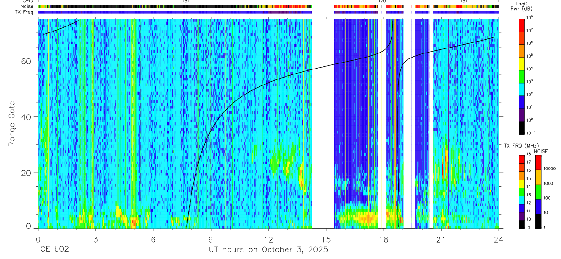Click the 'Range Gate' y-axis title
The height and width of the screenshot is (259, 561).
(12, 123)
